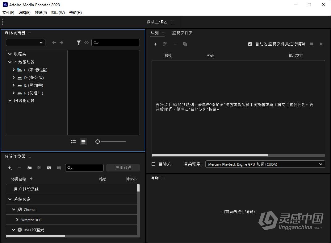
Task: Toggle the media browser eye visibility filter
Action: pos(86,43)
